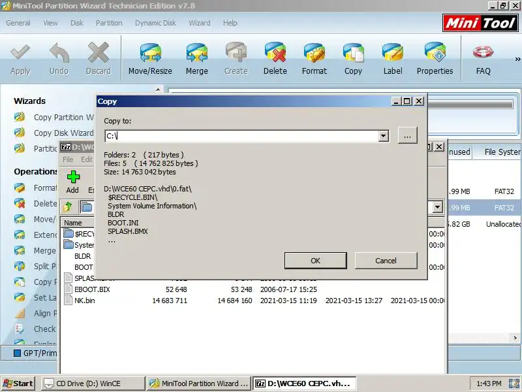This screenshot has width=522, height=392.
Task: Click the Label partition icon
Action: (x=393, y=53)
